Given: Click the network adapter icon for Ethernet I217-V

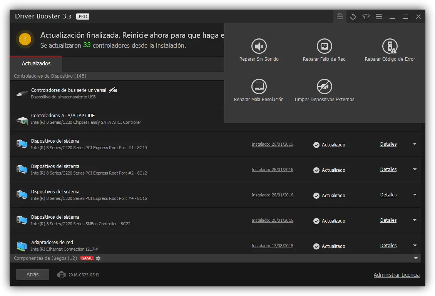Looking at the screenshot, I should click(x=22, y=246).
